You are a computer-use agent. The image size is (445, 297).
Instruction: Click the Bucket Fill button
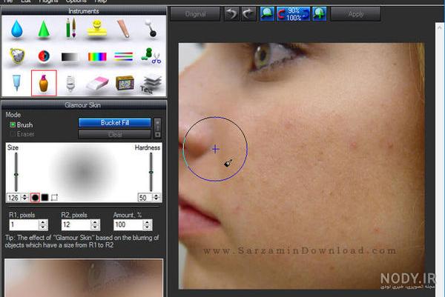[x=115, y=123]
